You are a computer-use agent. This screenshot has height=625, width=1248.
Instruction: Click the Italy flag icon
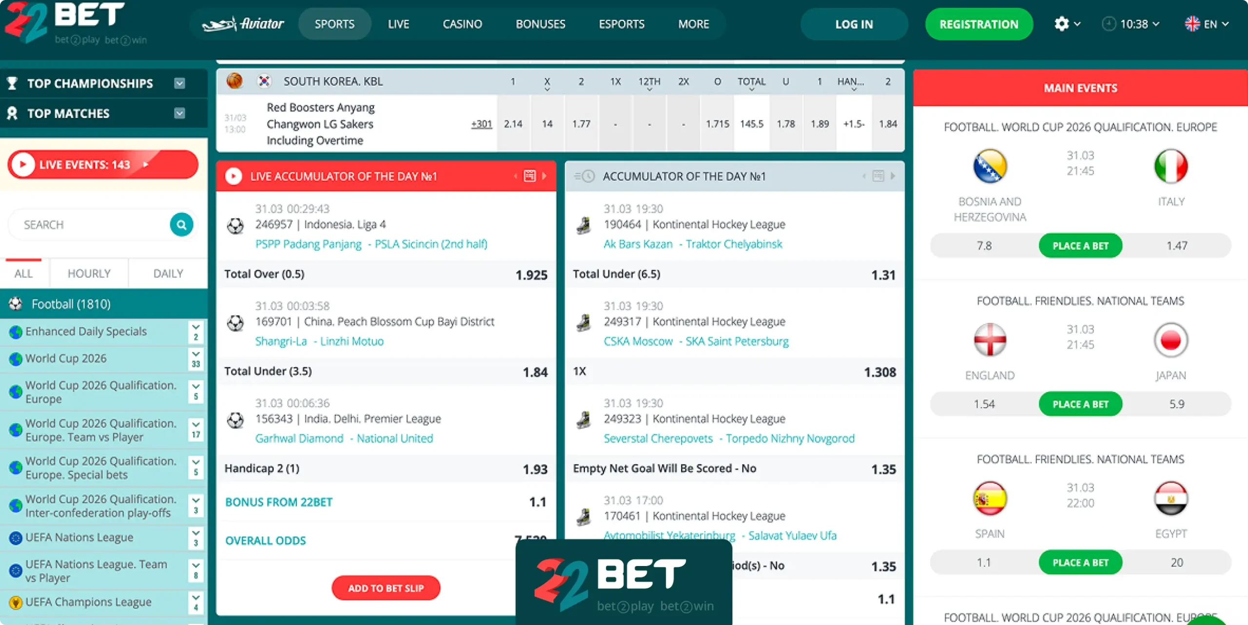pos(1171,166)
